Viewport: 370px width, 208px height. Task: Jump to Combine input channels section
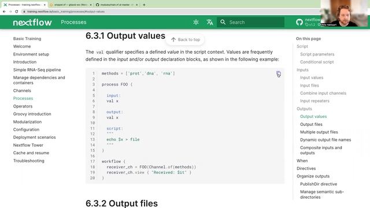(323, 93)
